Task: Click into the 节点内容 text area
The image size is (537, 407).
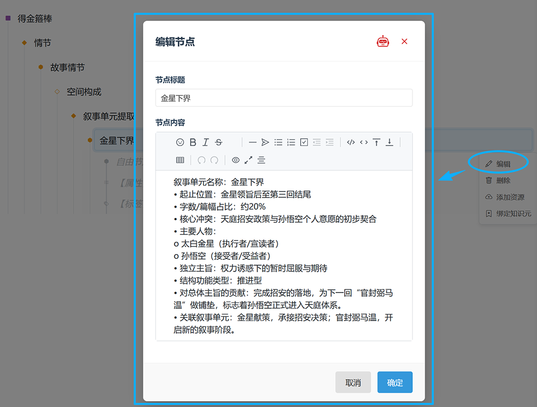Action: (x=284, y=256)
